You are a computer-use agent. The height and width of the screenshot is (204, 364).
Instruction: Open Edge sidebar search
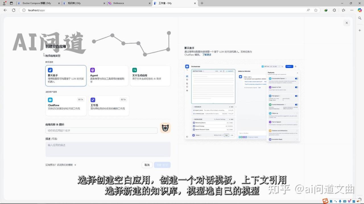pyautogui.click(x=360, y=18)
